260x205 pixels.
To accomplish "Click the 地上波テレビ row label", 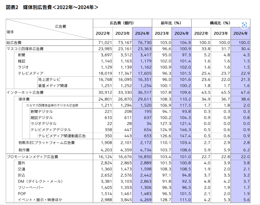I will (49, 80).
